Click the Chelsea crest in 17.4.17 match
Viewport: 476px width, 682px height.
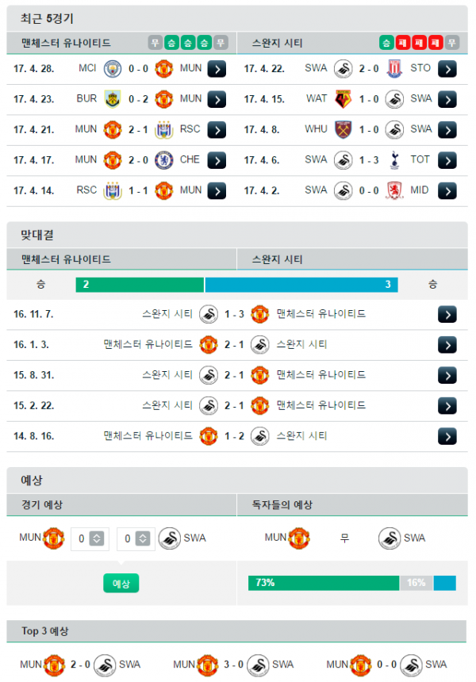(x=164, y=160)
